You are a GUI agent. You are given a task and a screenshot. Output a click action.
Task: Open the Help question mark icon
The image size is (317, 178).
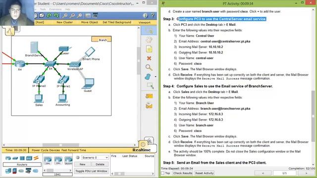click(153, 15)
